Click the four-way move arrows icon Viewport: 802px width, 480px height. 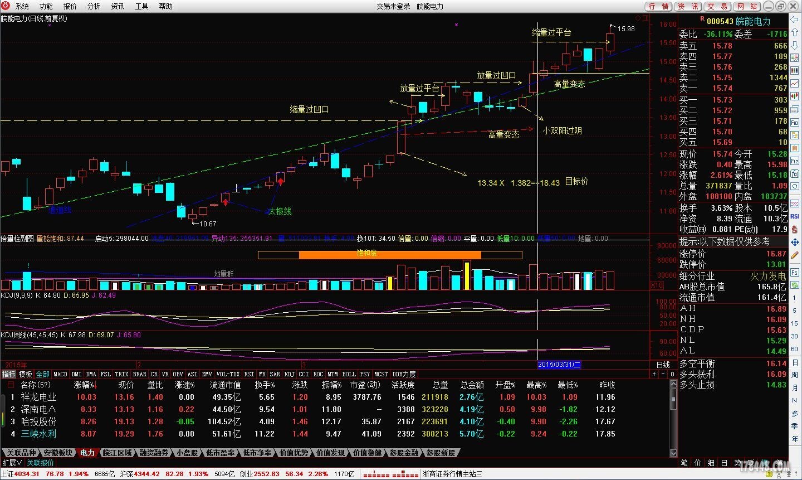pyautogui.click(x=795, y=242)
